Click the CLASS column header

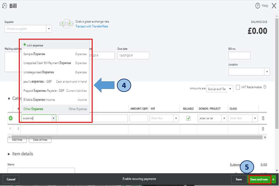[233, 109]
